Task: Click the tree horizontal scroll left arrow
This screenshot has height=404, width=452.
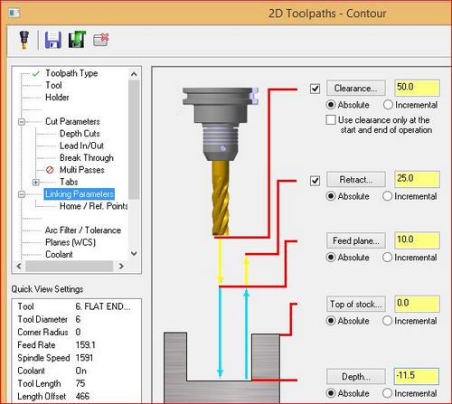Action: [x=19, y=267]
